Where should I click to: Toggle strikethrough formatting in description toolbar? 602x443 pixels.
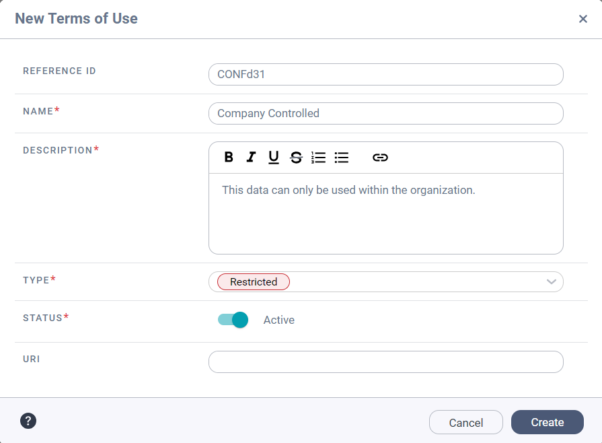(x=296, y=157)
